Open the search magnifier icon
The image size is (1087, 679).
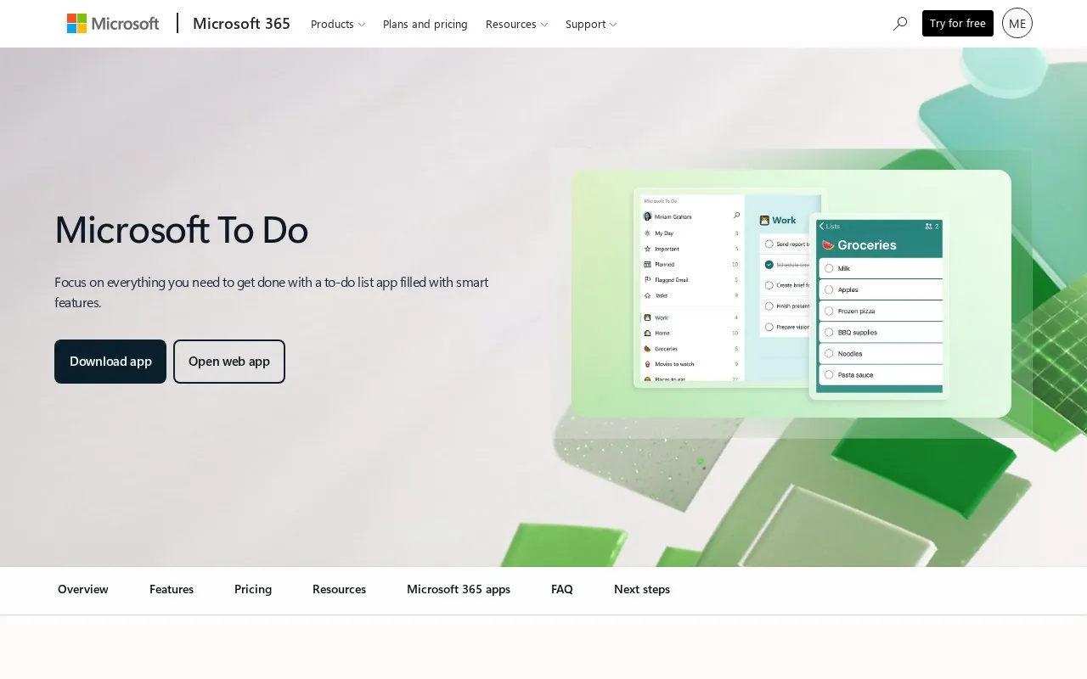pyautogui.click(x=900, y=24)
